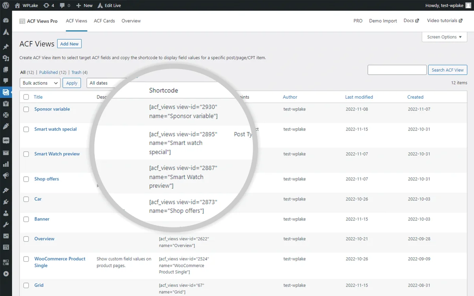Screen dimensions: 474x296
Task: Check the WooCommerce Product Single row checkbox
Action: pyautogui.click(x=26, y=259)
